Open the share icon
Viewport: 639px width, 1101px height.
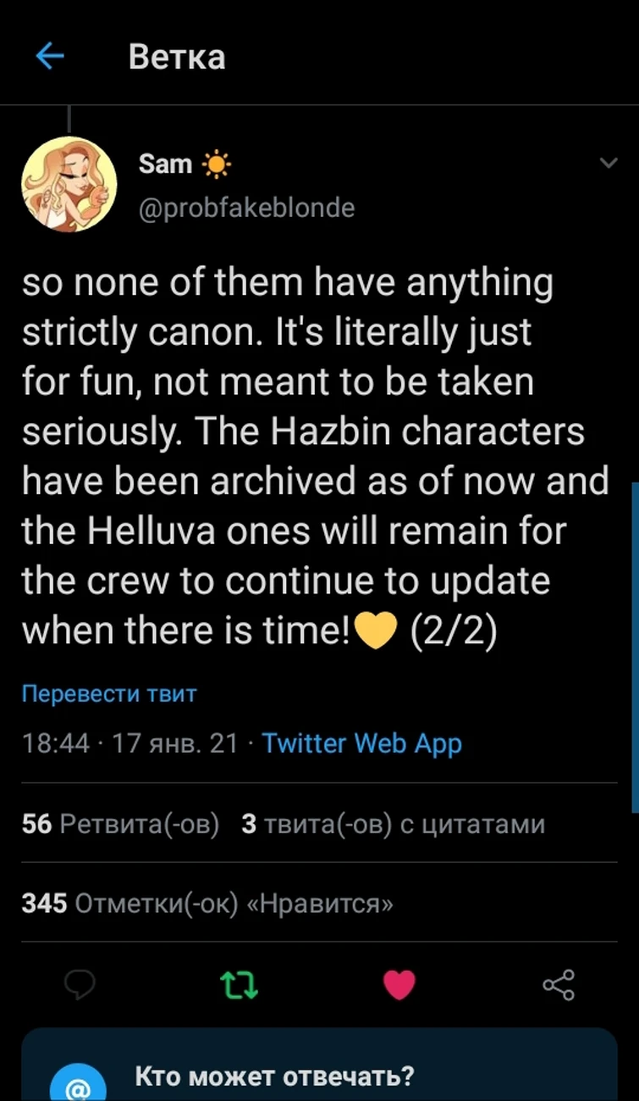click(x=558, y=984)
